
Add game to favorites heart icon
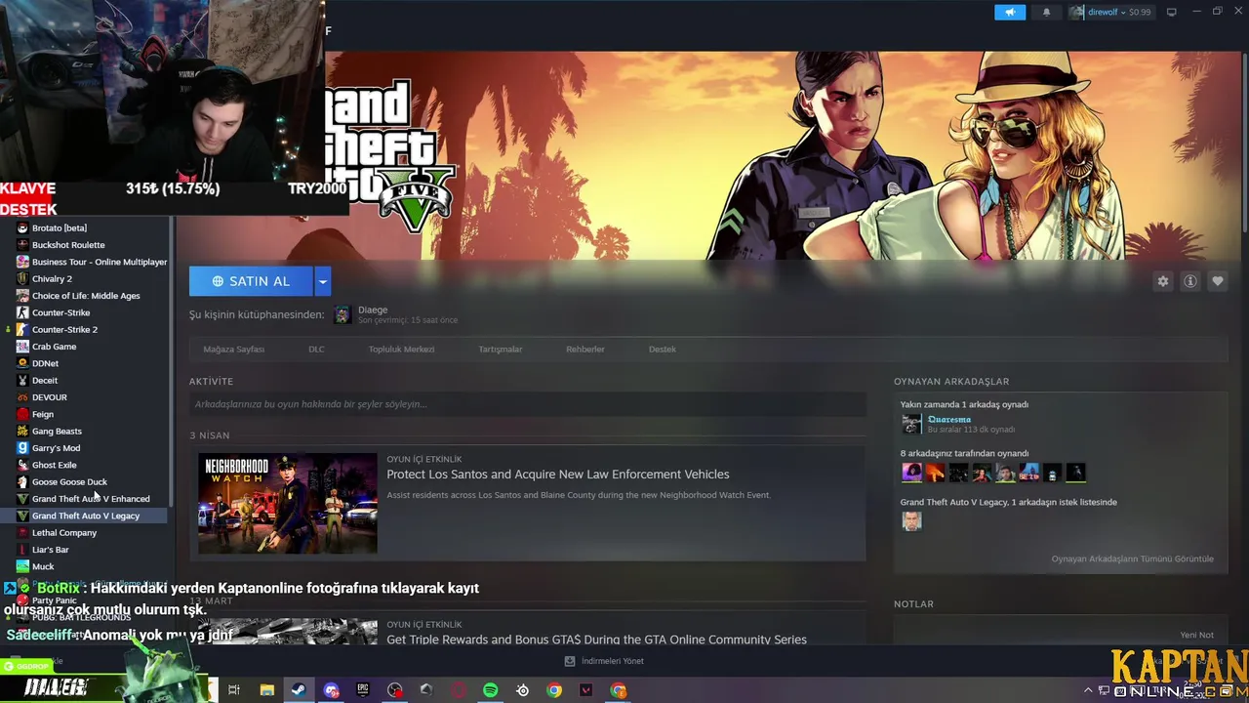1217,281
